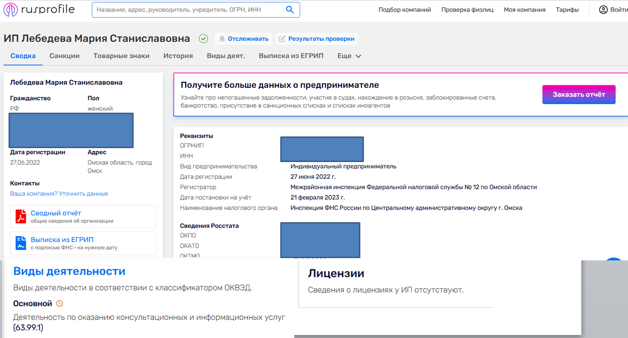Open the История tab
This screenshot has height=338, width=628.
coord(178,56)
